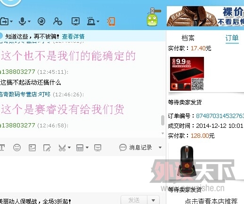
Task: Open send button options arrow
Action: (154, 200)
